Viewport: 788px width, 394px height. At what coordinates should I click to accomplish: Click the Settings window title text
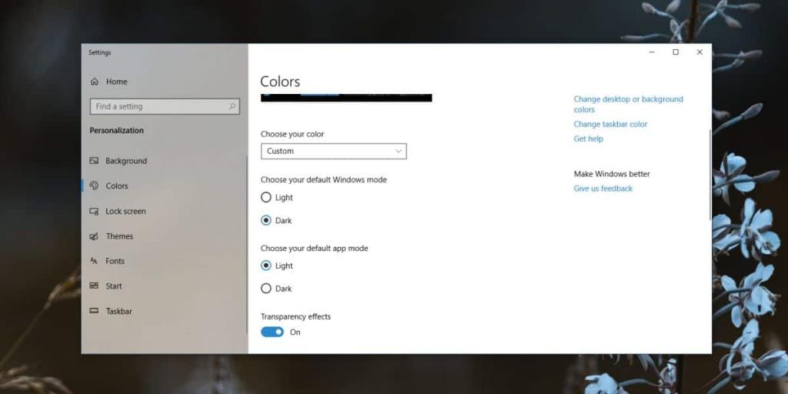pos(99,52)
